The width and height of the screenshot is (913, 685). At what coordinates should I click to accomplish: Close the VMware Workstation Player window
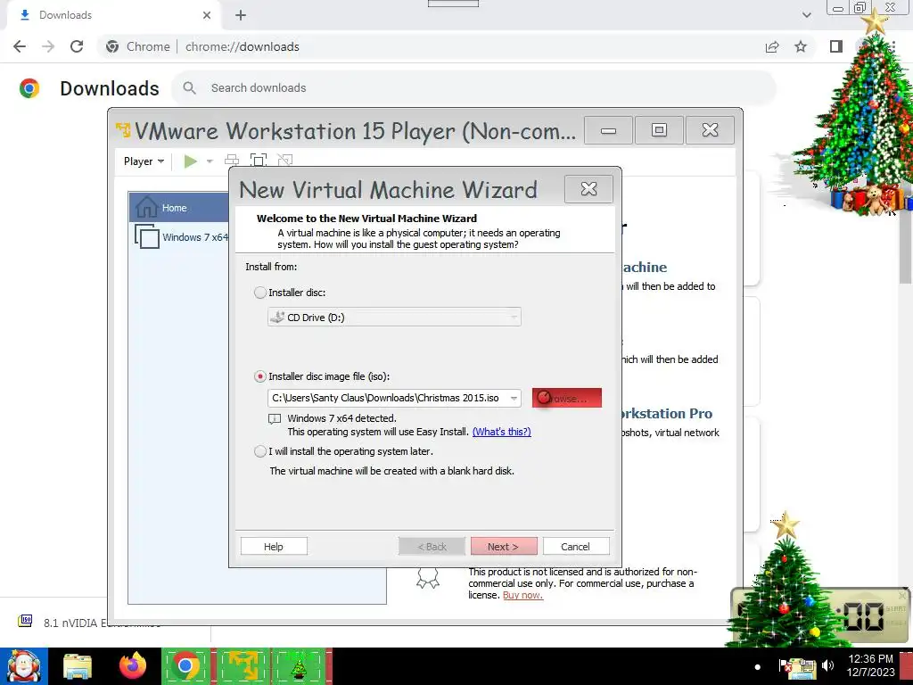710,130
